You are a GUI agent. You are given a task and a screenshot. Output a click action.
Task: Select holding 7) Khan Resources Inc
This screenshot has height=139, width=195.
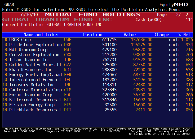pos(97,70)
